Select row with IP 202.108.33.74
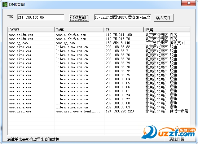 pyautogui.click(x=99, y=95)
